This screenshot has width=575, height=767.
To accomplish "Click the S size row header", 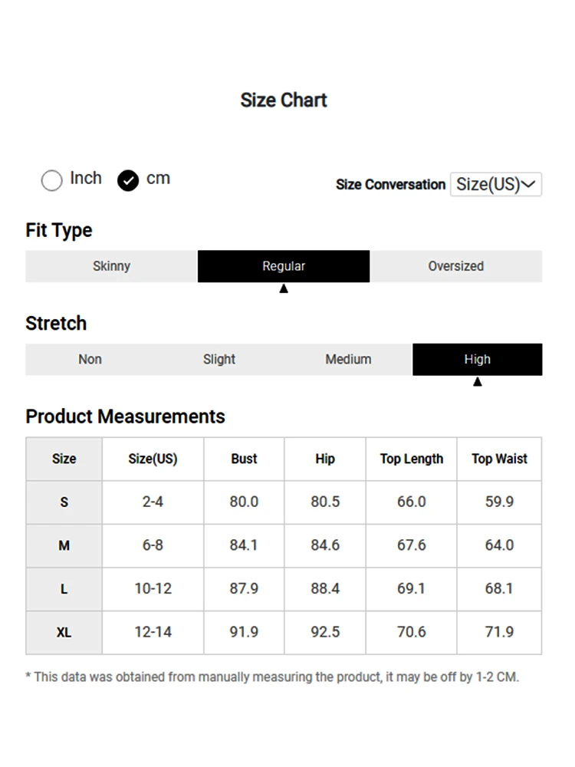I will pos(64,502).
